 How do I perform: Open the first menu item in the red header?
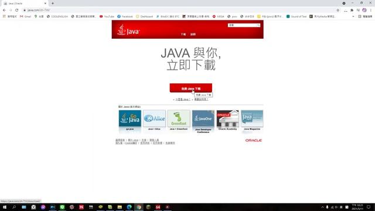(183, 34)
